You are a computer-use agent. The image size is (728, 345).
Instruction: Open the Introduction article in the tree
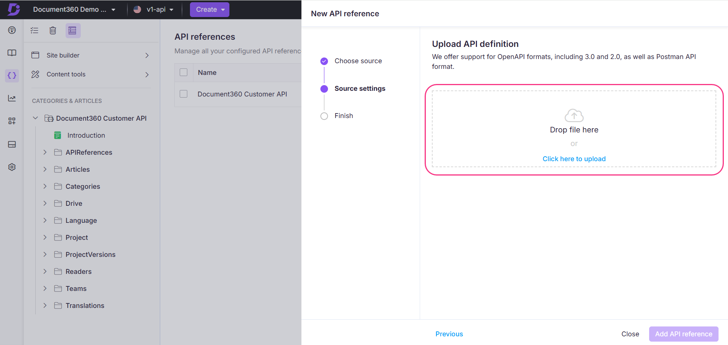86,135
